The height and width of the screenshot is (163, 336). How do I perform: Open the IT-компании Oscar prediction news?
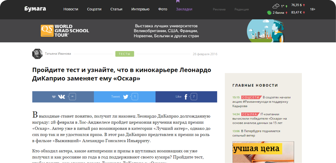click(x=260, y=118)
